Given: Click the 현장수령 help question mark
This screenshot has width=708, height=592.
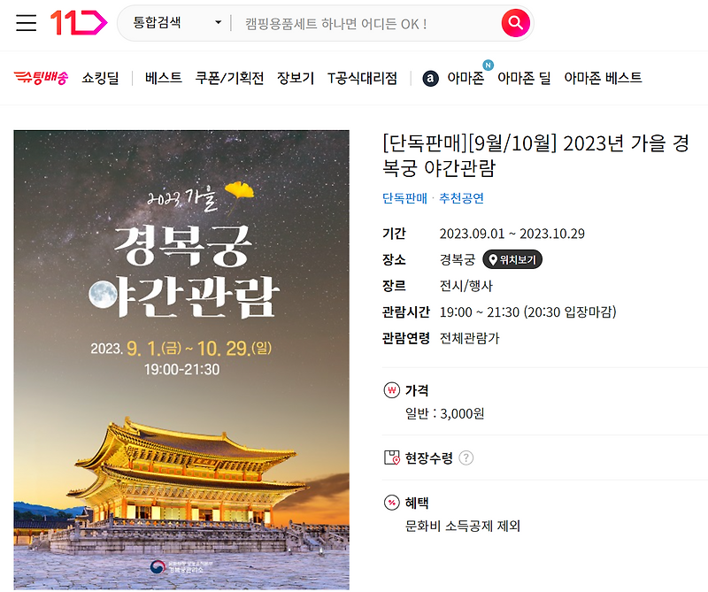Looking at the screenshot, I should (x=466, y=457).
